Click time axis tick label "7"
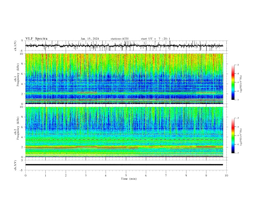255x197 pixels. [x=166, y=175]
